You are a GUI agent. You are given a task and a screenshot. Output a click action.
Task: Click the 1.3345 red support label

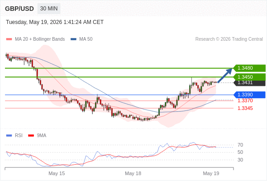click(245, 108)
